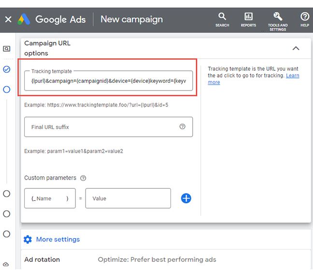Image resolution: width=313 pixels, height=276 pixels.
Task: Click the Custom parameters help icon
Action: pos(83,178)
